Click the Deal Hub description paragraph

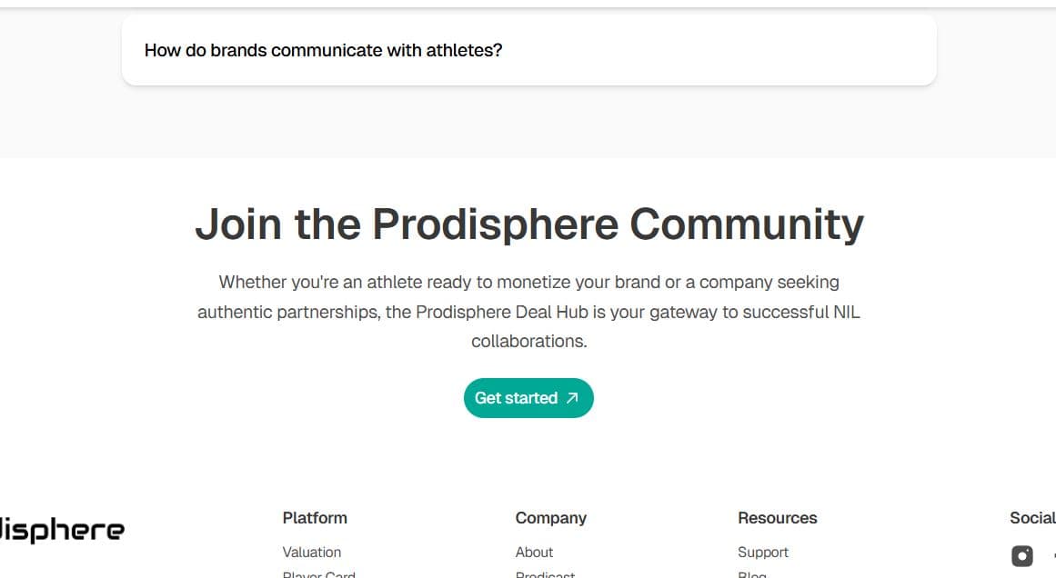[x=528, y=312]
